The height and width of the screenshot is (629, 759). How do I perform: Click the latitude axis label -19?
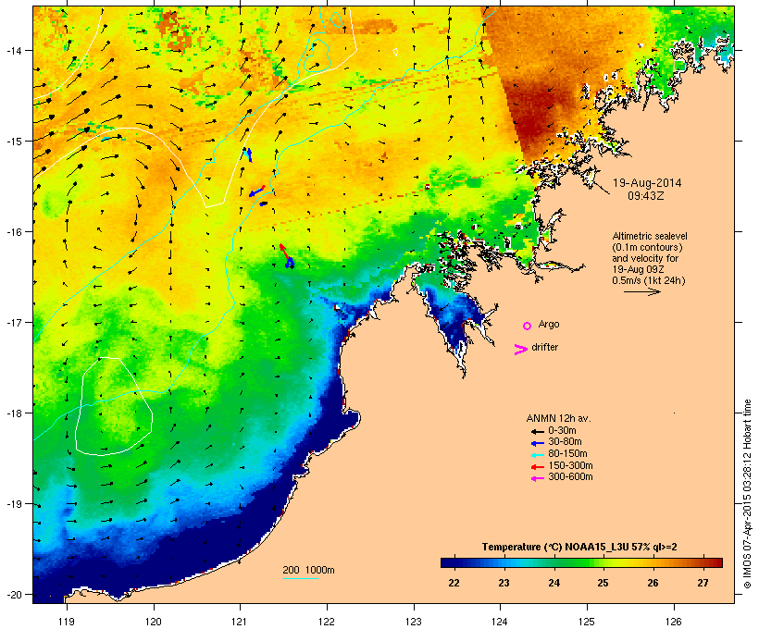13,504
